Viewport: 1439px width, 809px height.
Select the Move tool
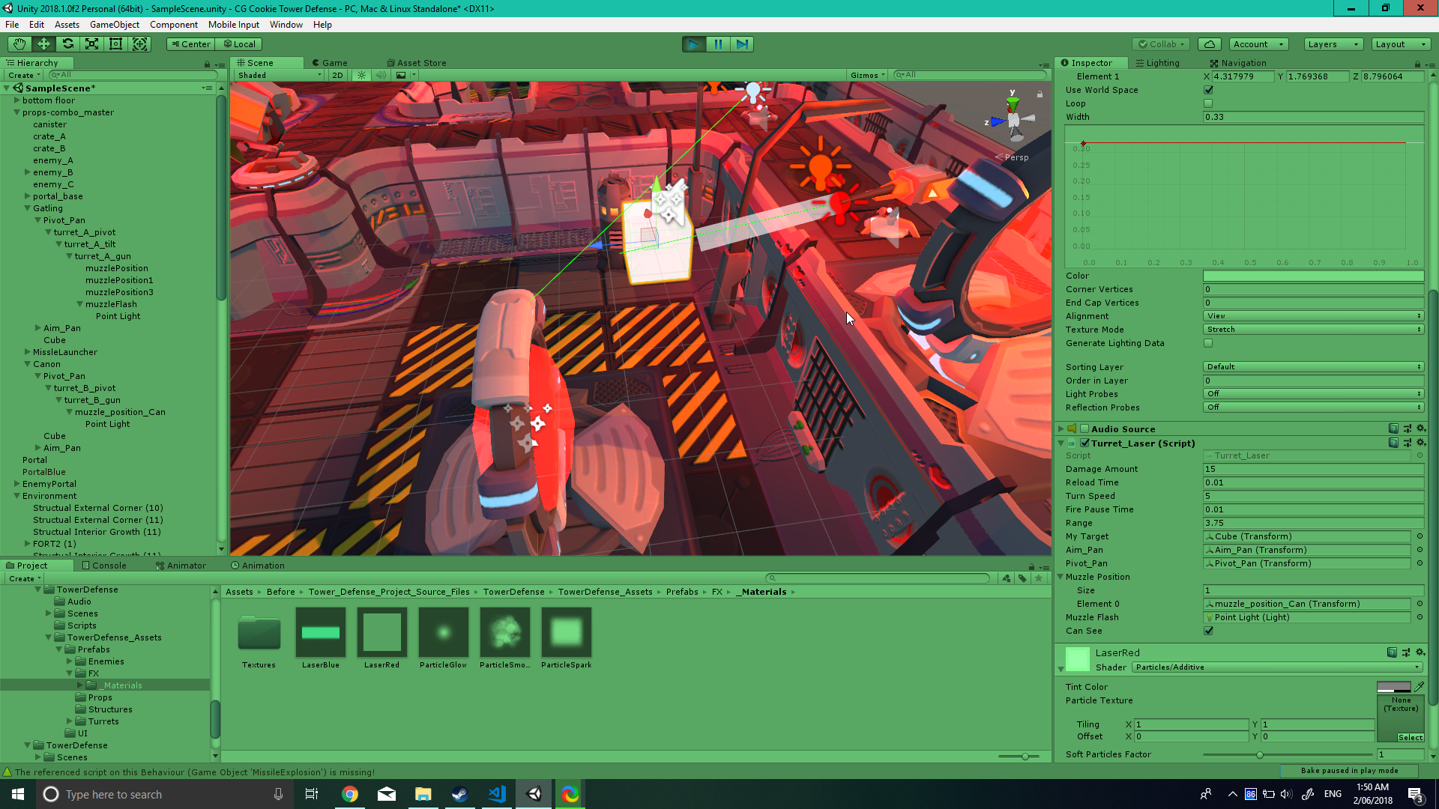point(43,43)
